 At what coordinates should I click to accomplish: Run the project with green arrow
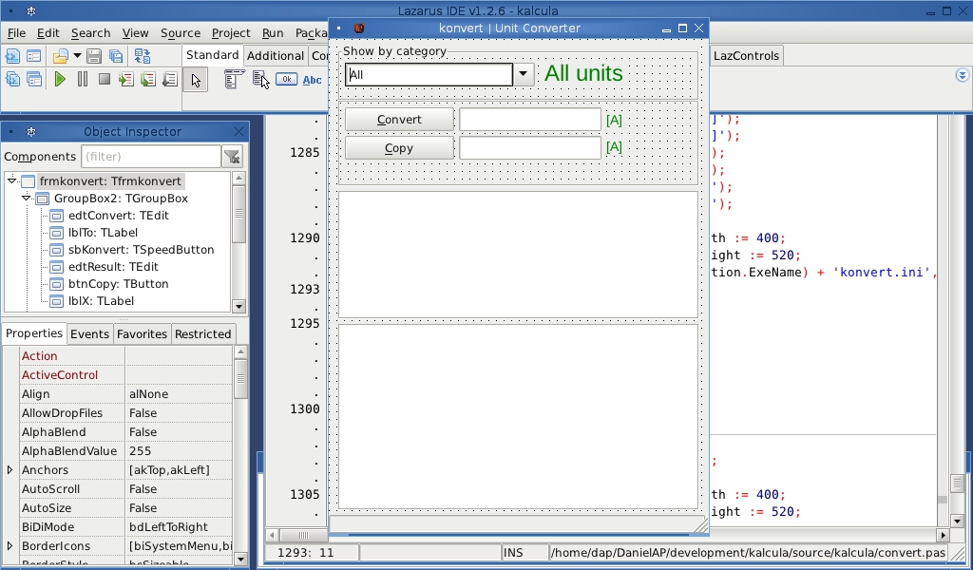[60, 80]
